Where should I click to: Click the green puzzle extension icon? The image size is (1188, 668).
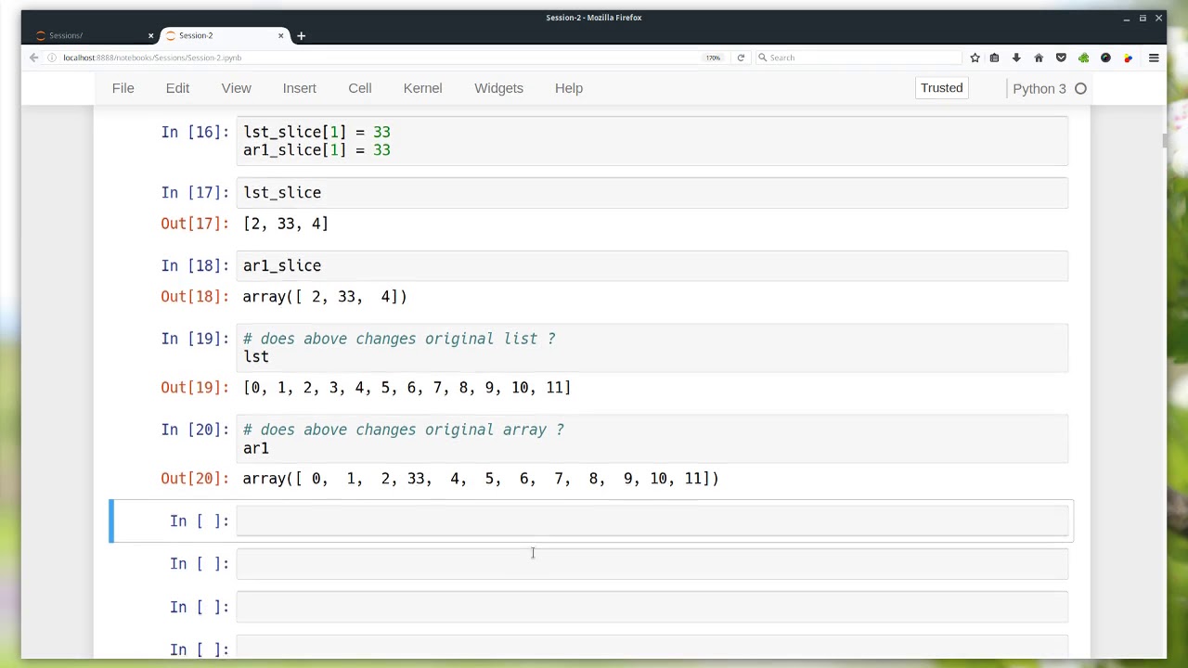(1083, 58)
